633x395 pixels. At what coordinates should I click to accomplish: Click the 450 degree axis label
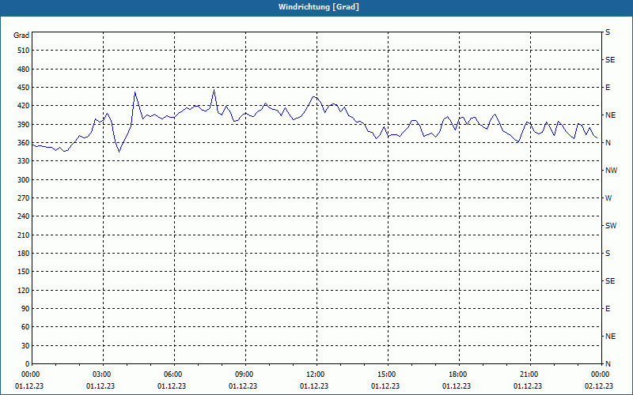coord(24,88)
